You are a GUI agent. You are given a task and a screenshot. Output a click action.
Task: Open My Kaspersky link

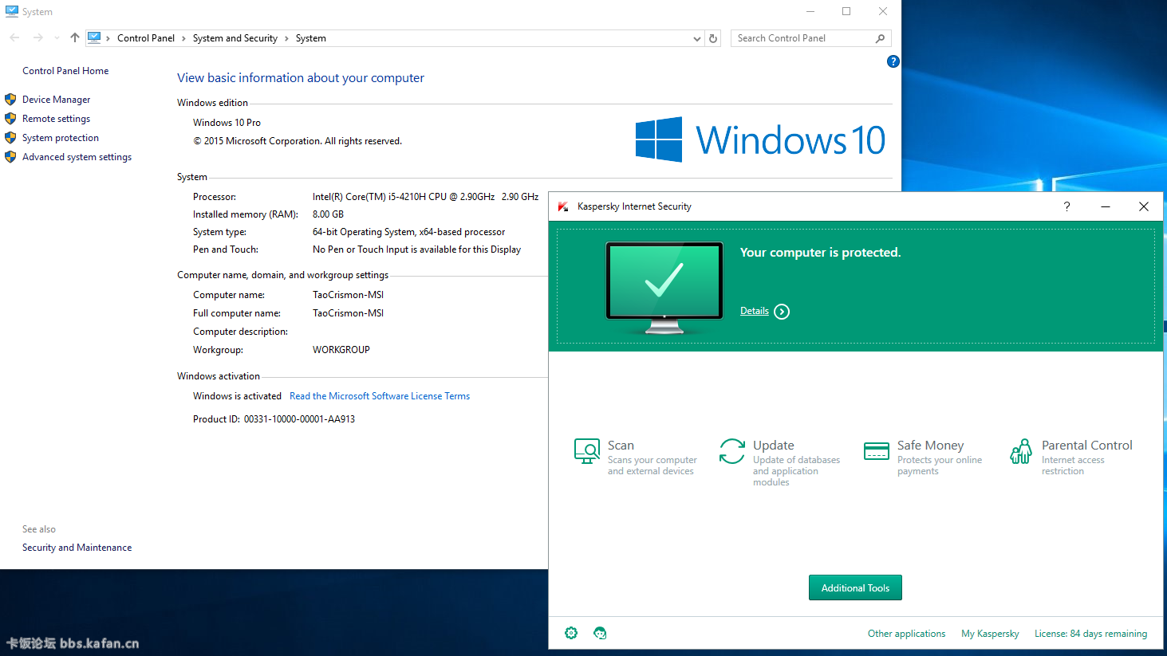click(990, 634)
